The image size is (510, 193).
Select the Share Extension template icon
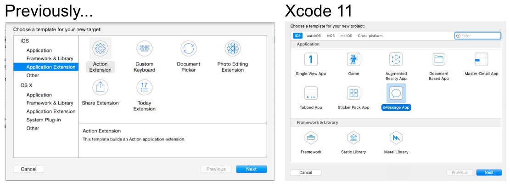(100, 87)
